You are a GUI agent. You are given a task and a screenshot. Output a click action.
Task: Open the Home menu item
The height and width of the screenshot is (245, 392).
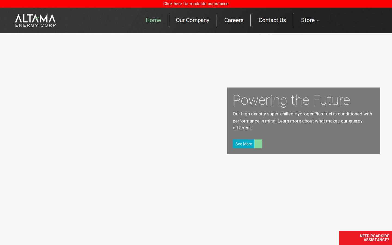(153, 20)
